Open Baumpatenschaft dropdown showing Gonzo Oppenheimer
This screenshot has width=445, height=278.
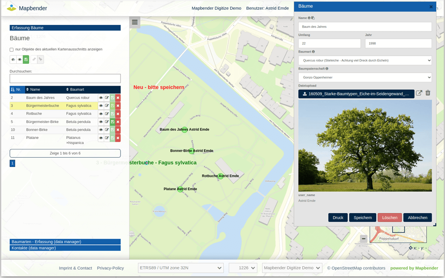coord(365,77)
